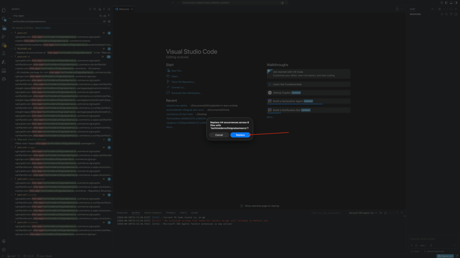Maximize the bottom output panel
The width and height of the screenshot is (460, 258).
[397, 213]
